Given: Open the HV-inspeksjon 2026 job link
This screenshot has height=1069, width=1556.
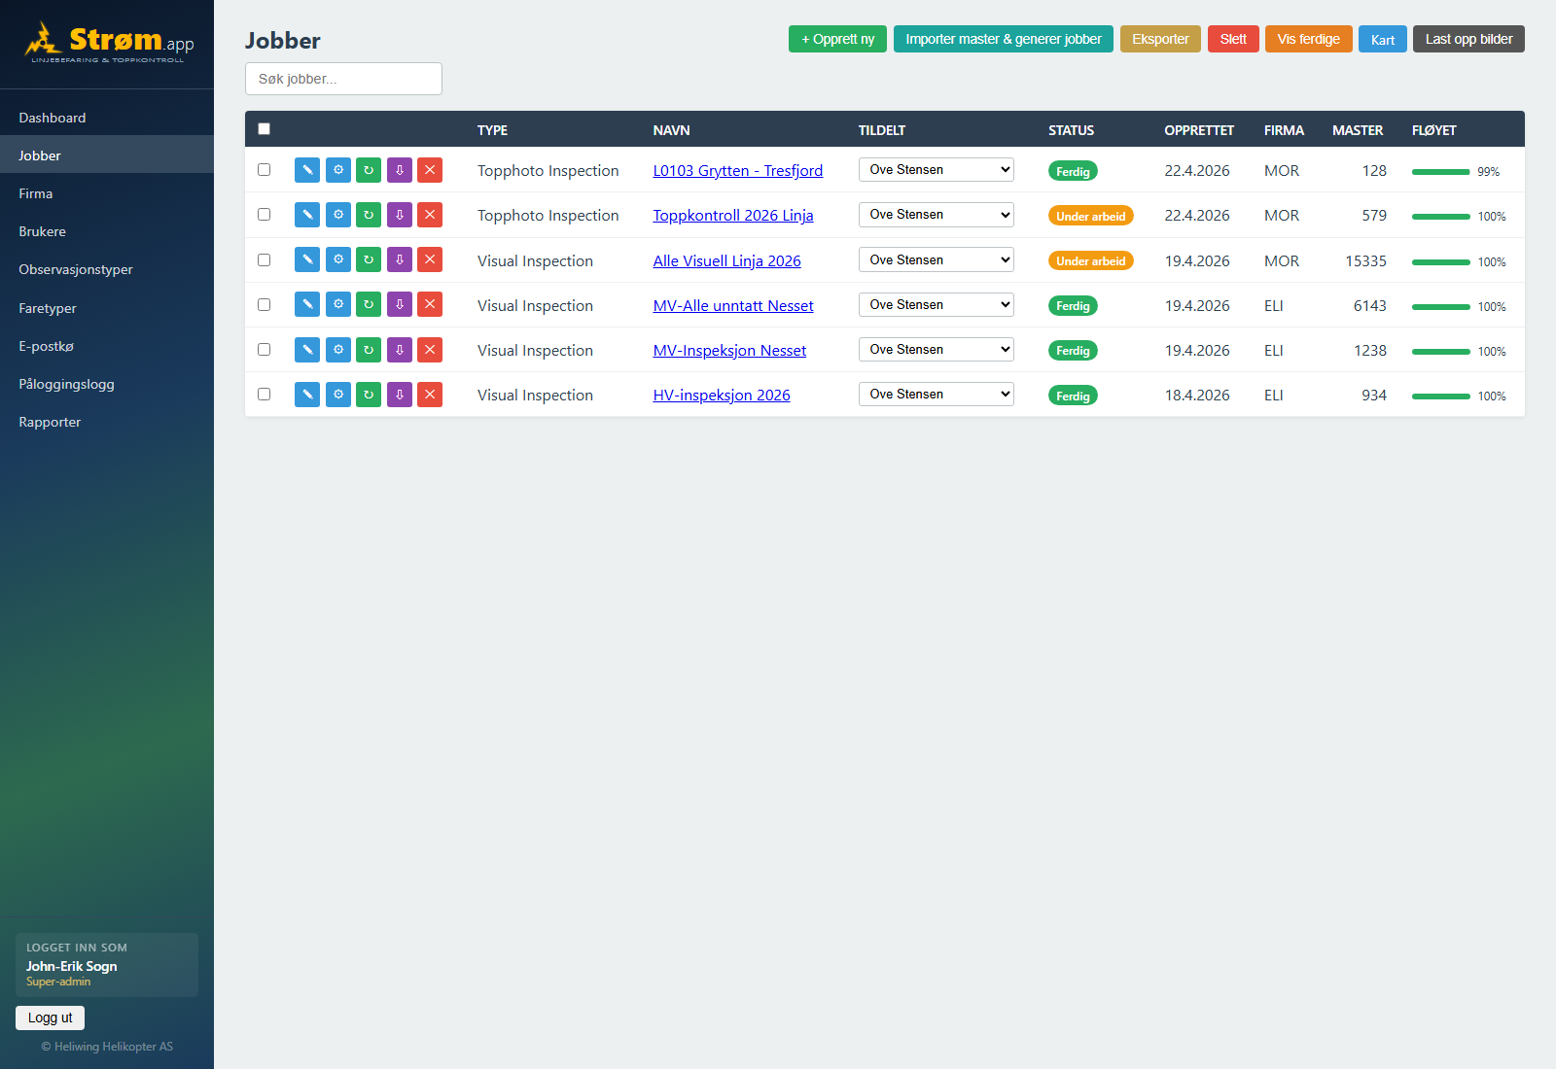Looking at the screenshot, I should tap(722, 395).
